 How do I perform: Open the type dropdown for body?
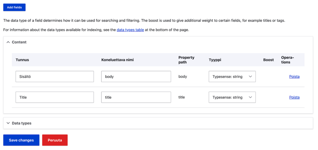[232, 77]
